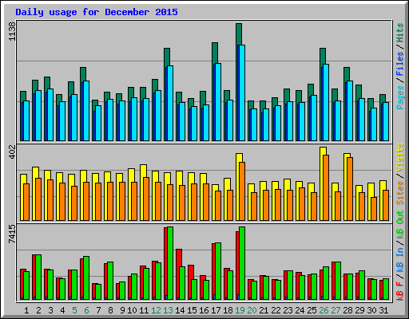Click the "Sites" legend label
The height and width of the screenshot is (319, 409).
coord(400,193)
